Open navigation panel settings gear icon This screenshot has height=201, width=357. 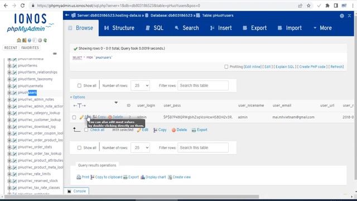[40, 40]
